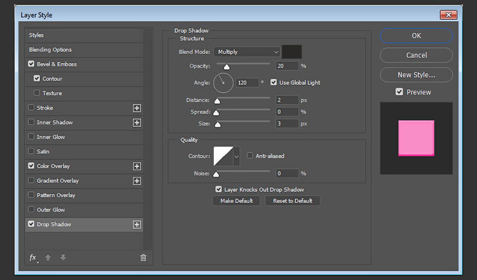Open the fx effects menu icon
This screenshot has height=280, width=477.
(x=34, y=258)
